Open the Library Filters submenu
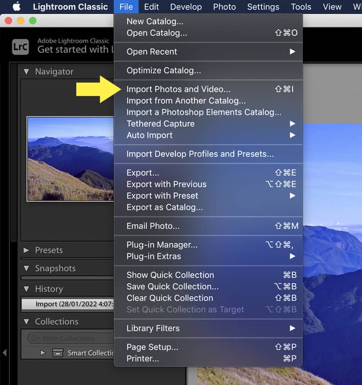This screenshot has height=385, width=362. pyautogui.click(x=209, y=328)
